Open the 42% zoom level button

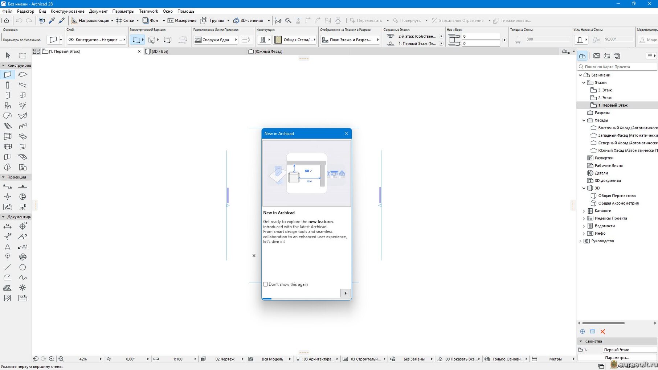click(x=83, y=359)
